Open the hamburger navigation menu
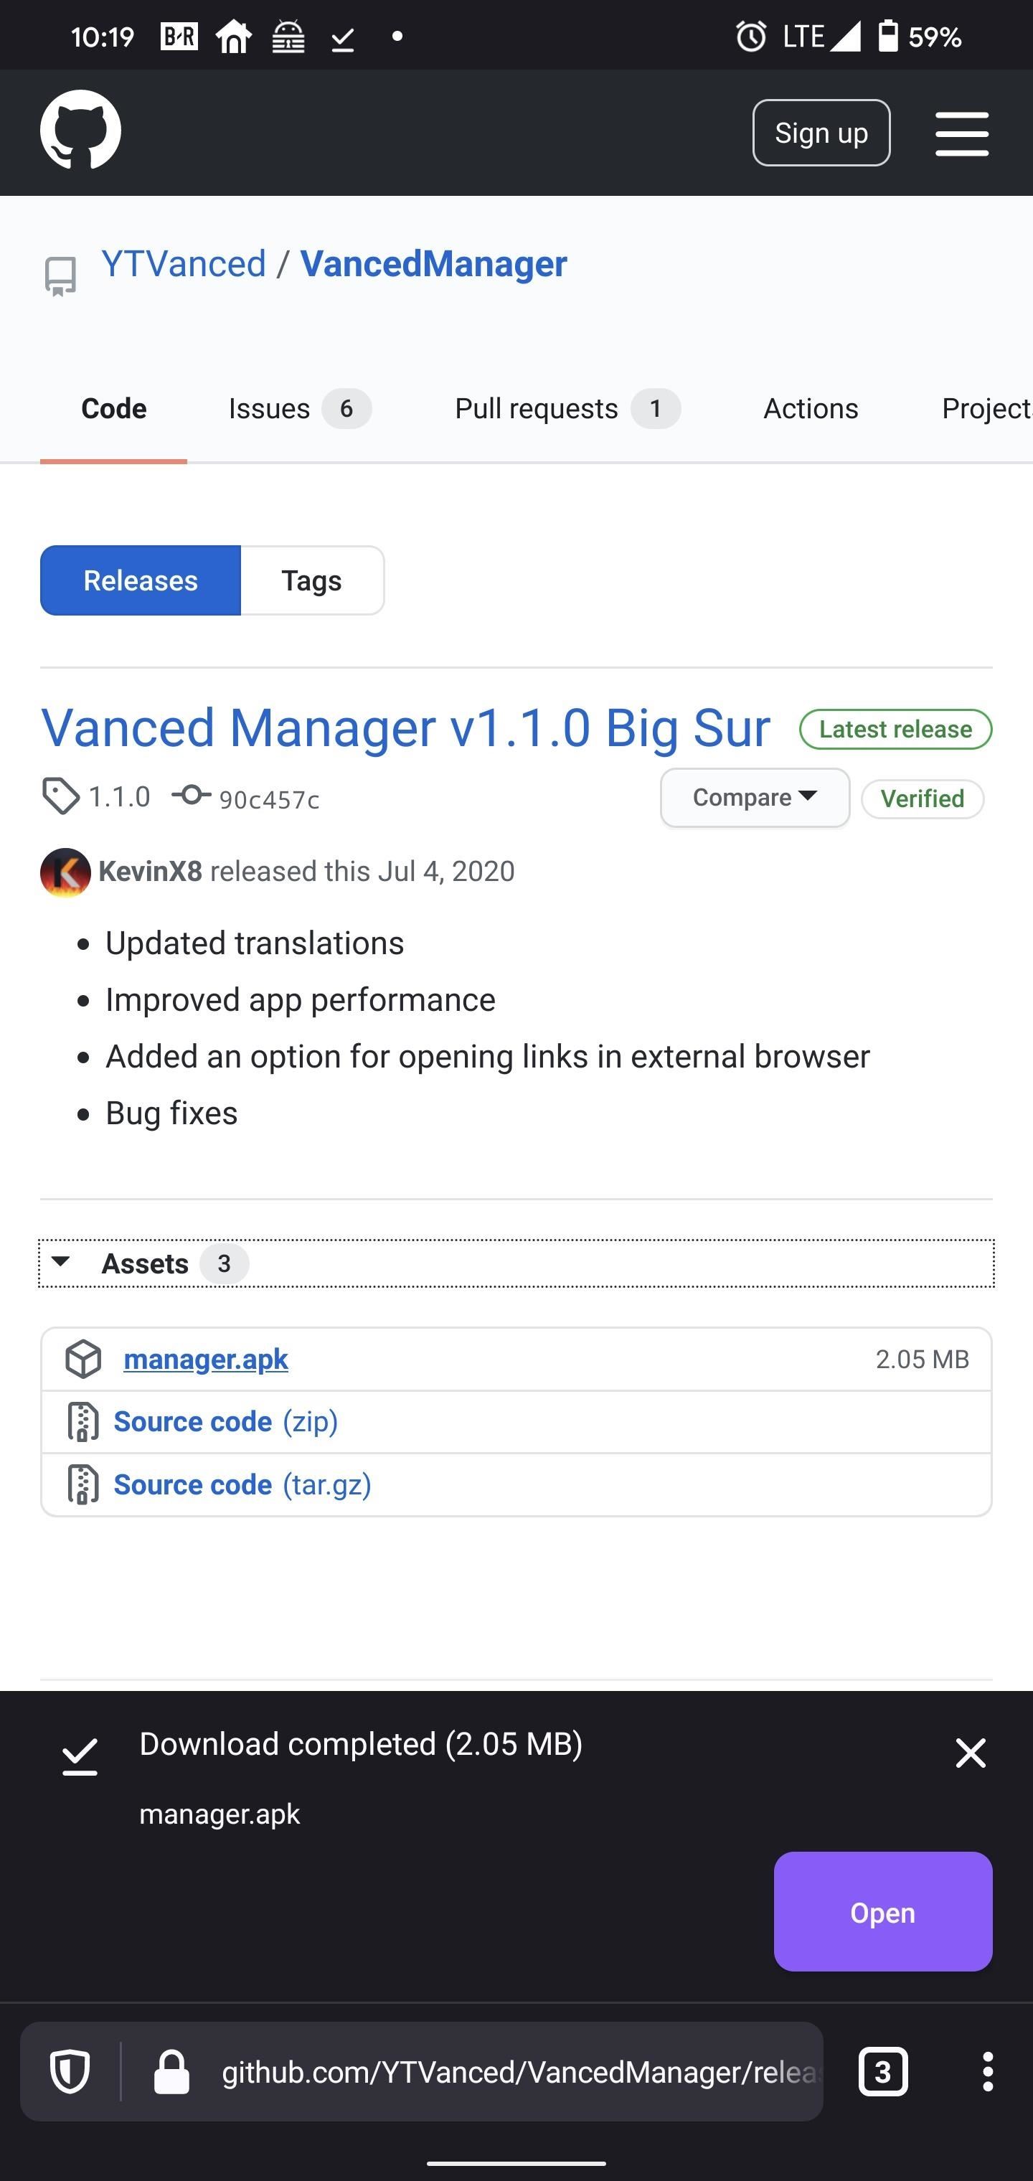Image resolution: width=1033 pixels, height=2181 pixels. click(x=962, y=133)
